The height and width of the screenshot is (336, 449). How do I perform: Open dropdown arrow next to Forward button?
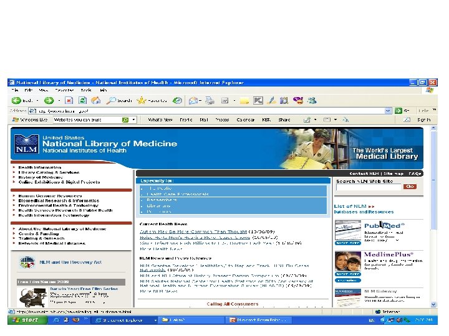click(x=59, y=101)
